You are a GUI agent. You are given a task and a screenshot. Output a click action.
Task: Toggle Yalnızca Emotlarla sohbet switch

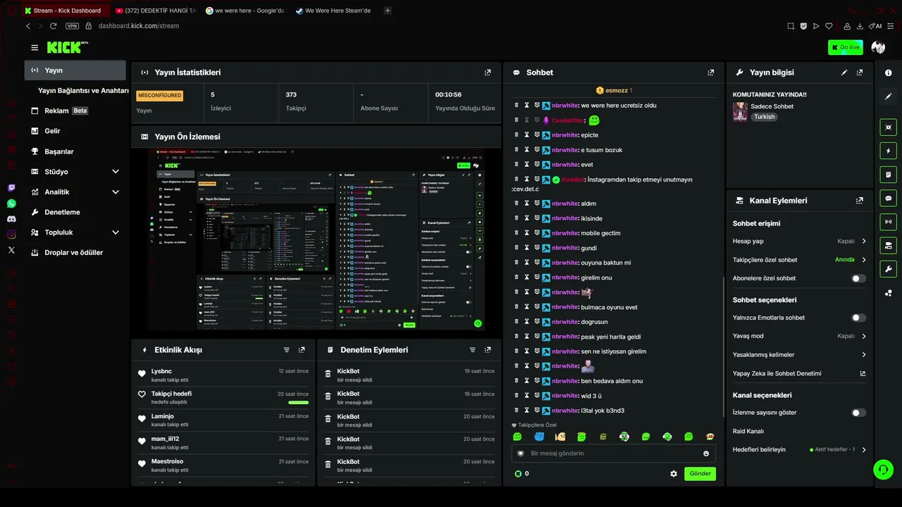858,318
